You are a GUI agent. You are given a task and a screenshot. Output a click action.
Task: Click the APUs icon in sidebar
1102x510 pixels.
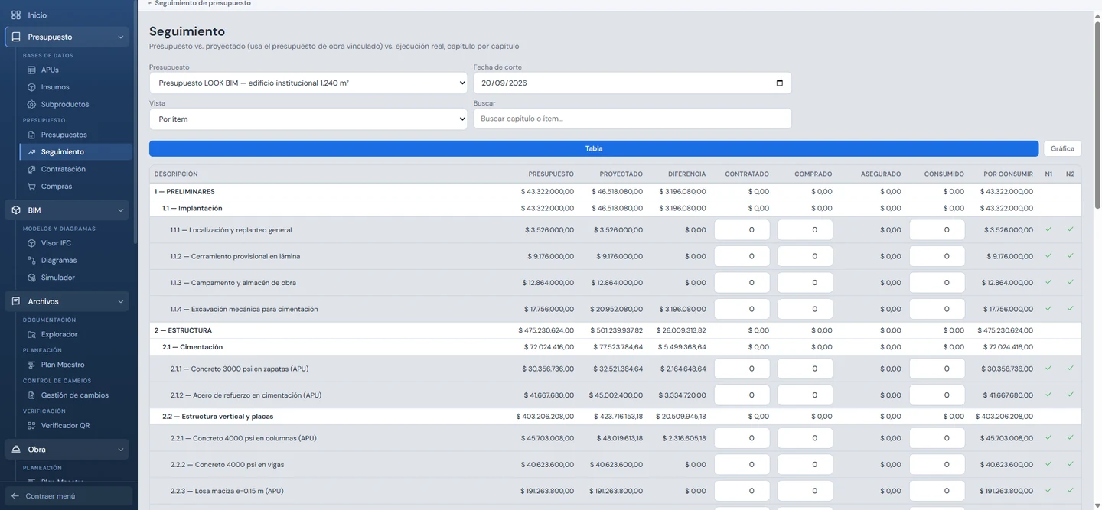pyautogui.click(x=31, y=70)
